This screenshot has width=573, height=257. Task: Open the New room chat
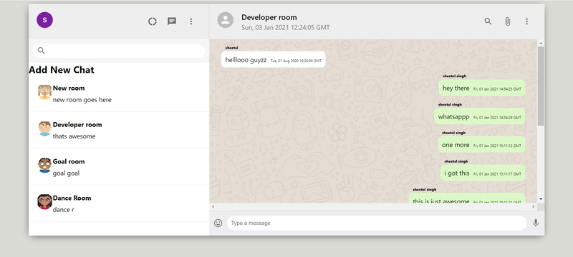pos(119,94)
